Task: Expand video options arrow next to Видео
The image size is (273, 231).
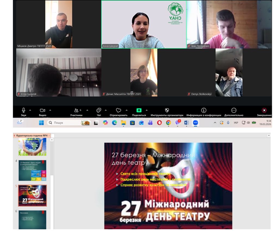Action: pos(50,110)
